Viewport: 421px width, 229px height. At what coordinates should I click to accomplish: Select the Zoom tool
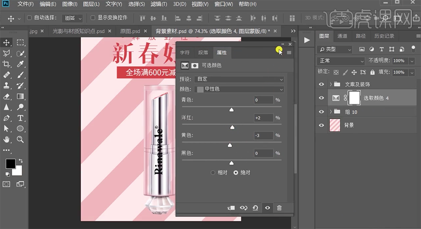tap(20, 139)
